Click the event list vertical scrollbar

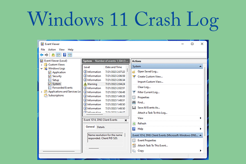point(127,90)
